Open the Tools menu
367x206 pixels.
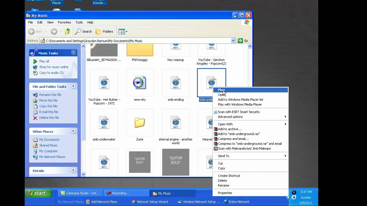click(79, 22)
